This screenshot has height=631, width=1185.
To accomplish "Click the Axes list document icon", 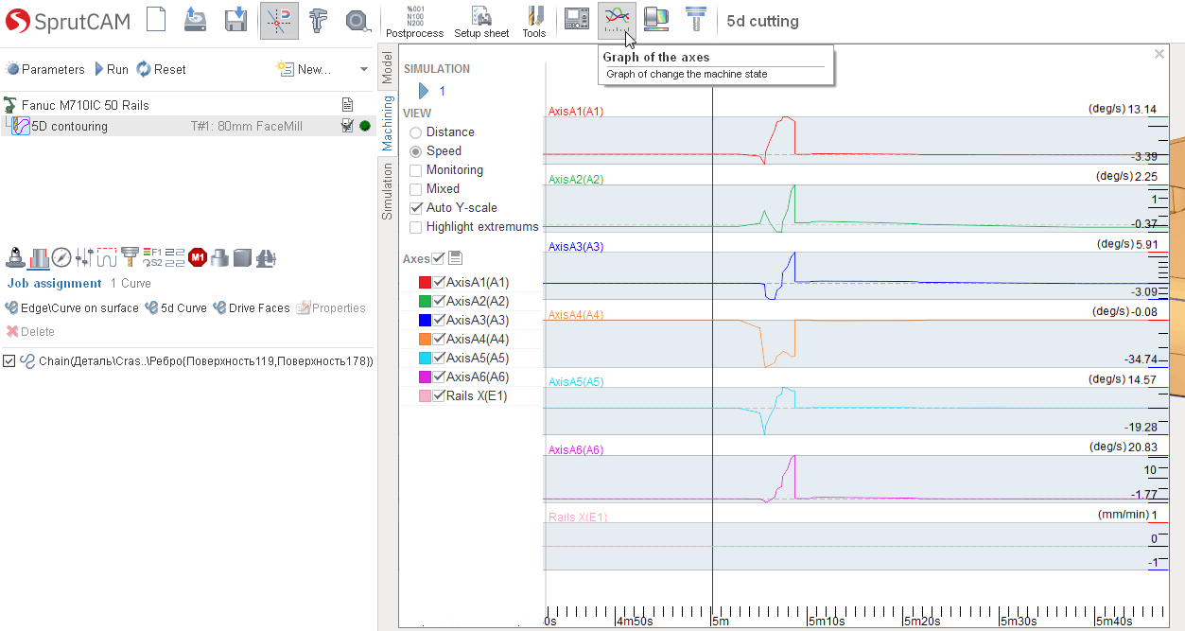I will point(455,258).
